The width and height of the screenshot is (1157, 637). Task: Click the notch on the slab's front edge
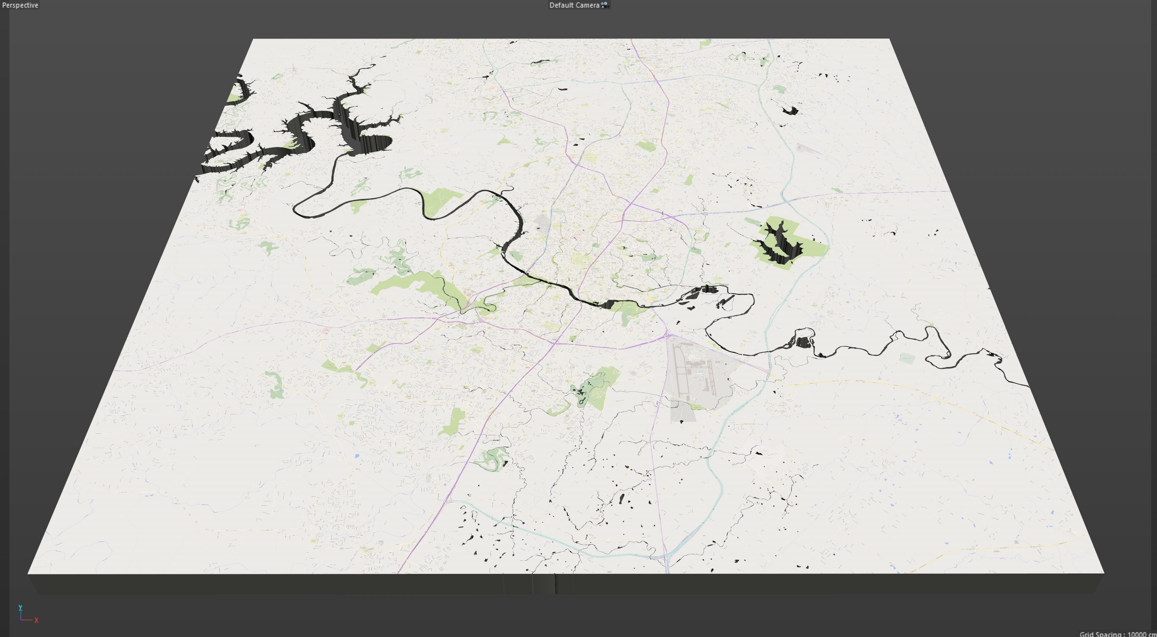tap(555, 584)
